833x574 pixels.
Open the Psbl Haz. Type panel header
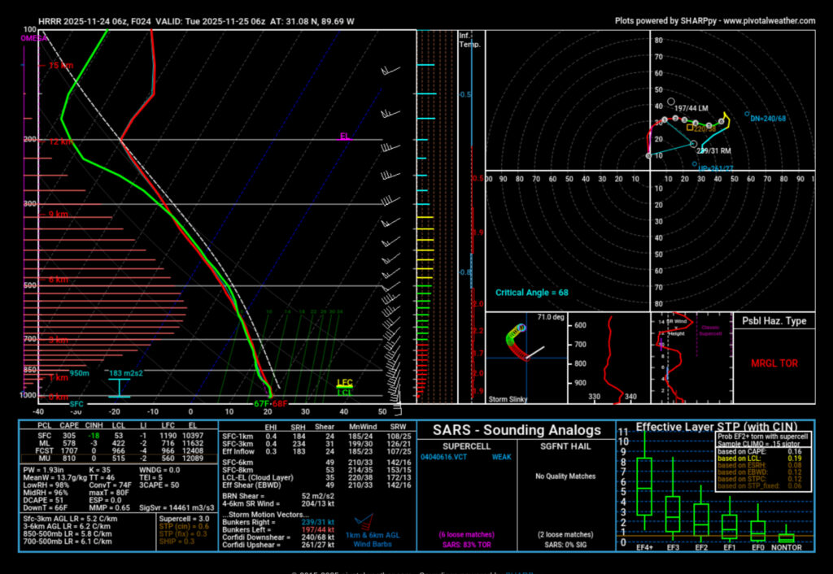(x=773, y=321)
